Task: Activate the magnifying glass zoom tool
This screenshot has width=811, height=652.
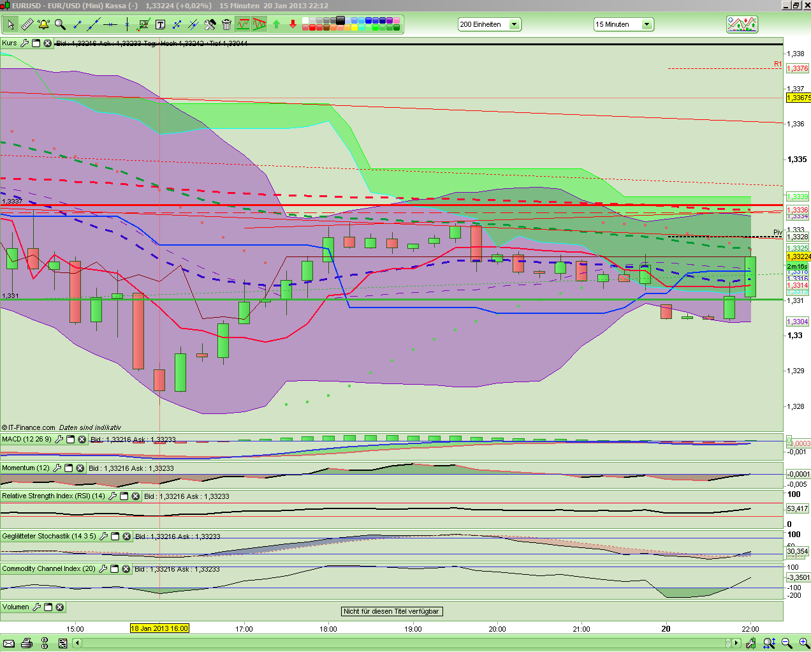Action: pos(60,24)
